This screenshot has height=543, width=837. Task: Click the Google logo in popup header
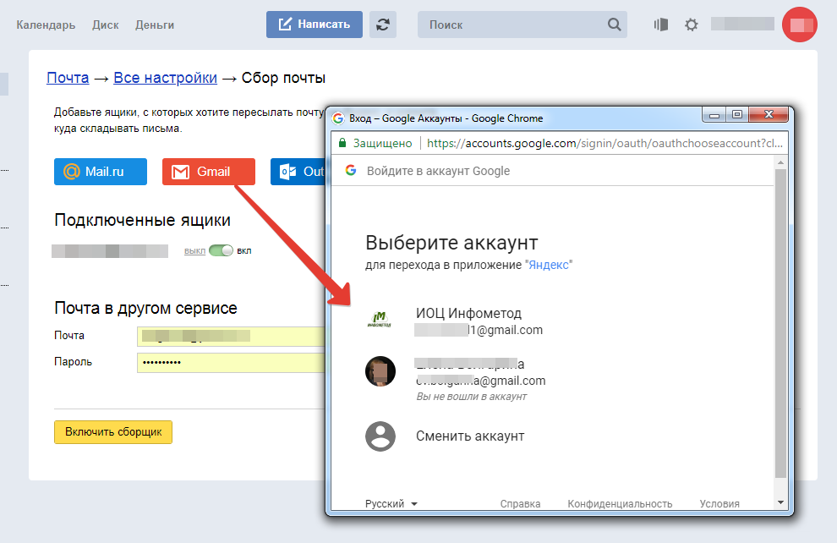[x=351, y=170]
